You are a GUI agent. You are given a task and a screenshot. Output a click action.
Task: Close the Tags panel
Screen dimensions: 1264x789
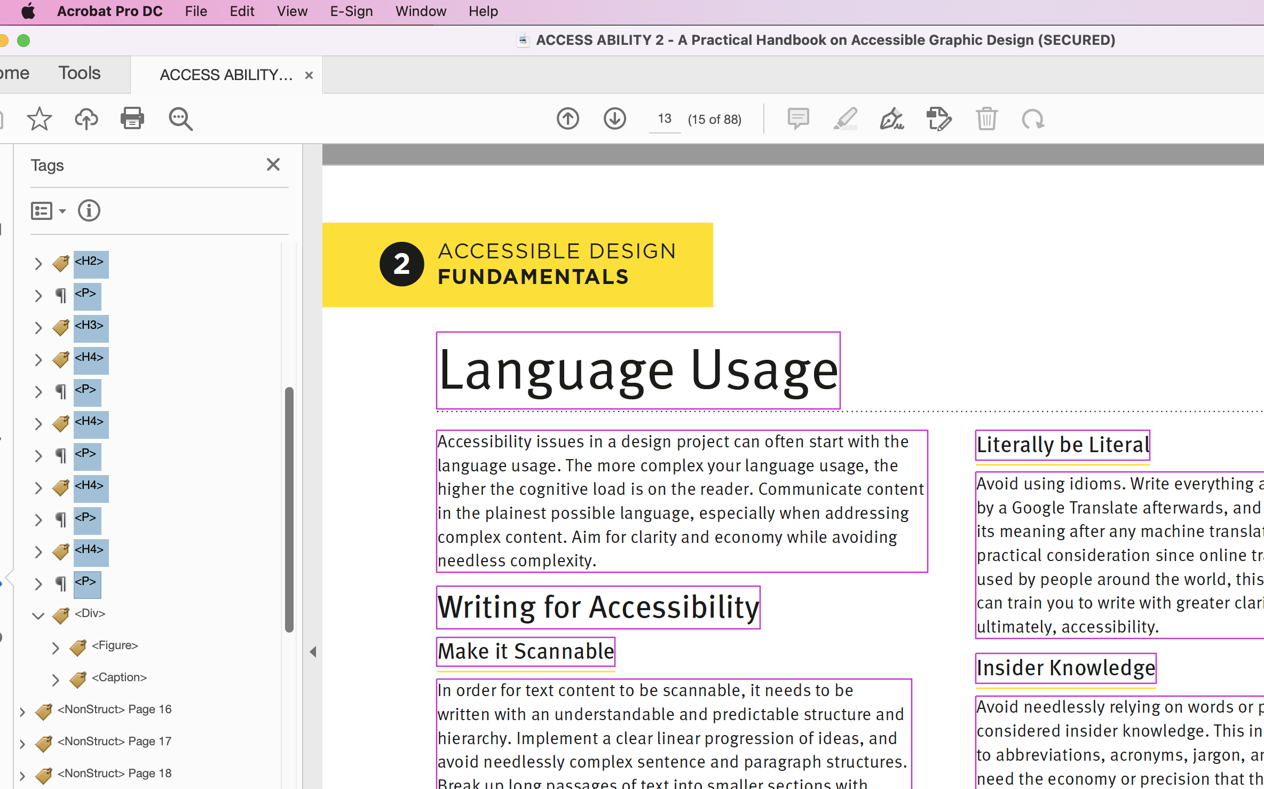273,164
